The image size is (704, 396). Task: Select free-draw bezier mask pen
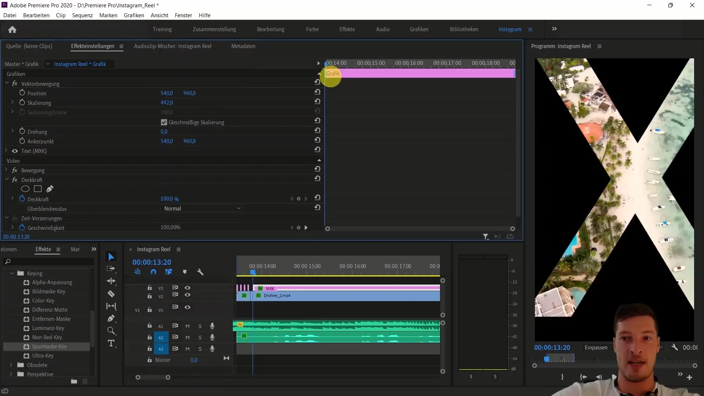(x=50, y=189)
